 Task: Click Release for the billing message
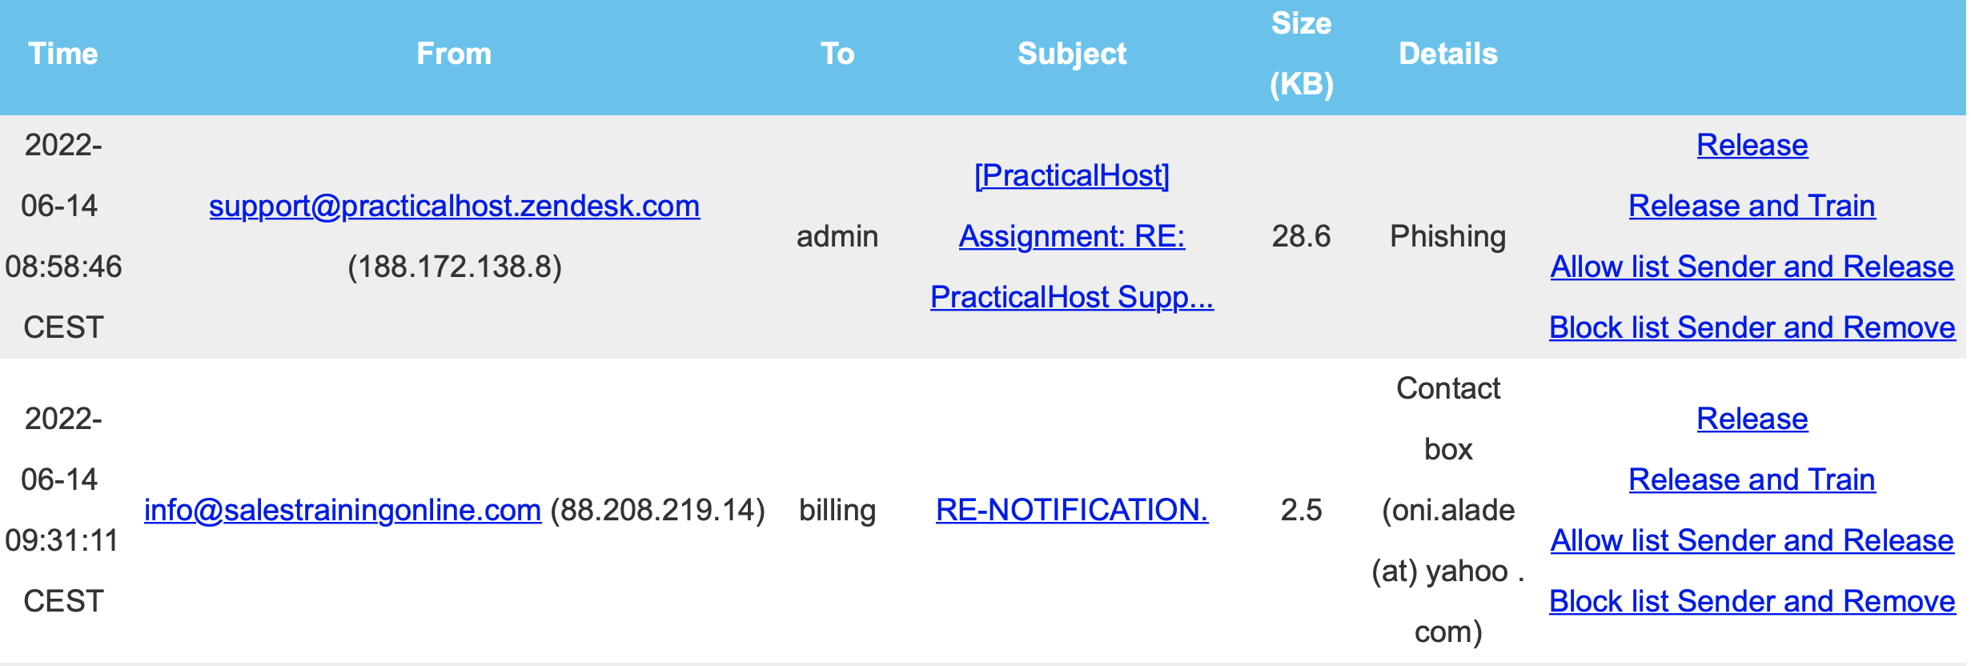1752,419
